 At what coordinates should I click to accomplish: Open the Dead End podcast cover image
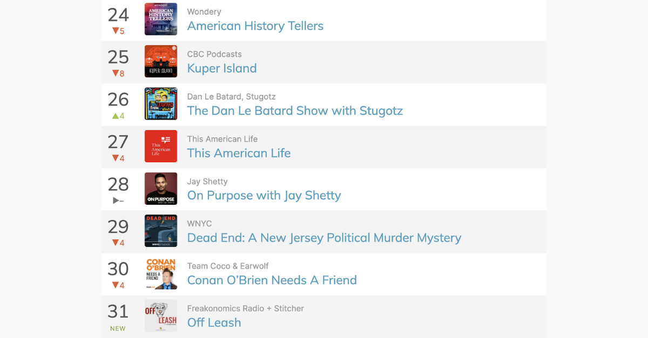161,231
